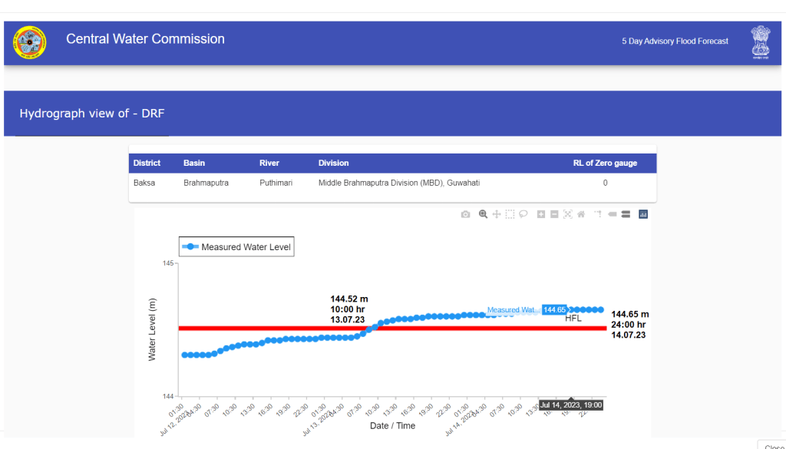Viewport: 786px width, 449px height.
Task: Enable compare data on hover
Action: pyautogui.click(x=626, y=214)
